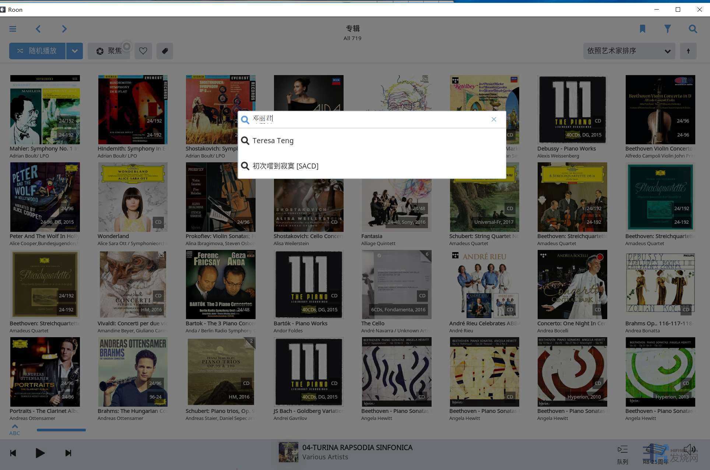Open the hamburger navigation menu
This screenshot has height=470, width=710.
coord(13,29)
